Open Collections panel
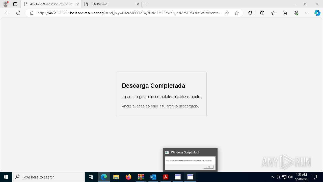 click(285, 13)
